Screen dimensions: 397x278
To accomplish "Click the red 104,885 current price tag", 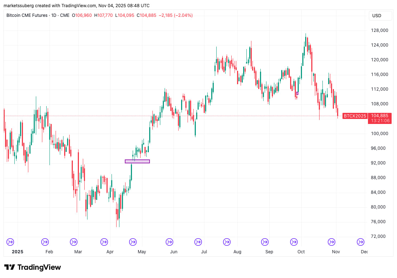I will [x=379, y=116].
